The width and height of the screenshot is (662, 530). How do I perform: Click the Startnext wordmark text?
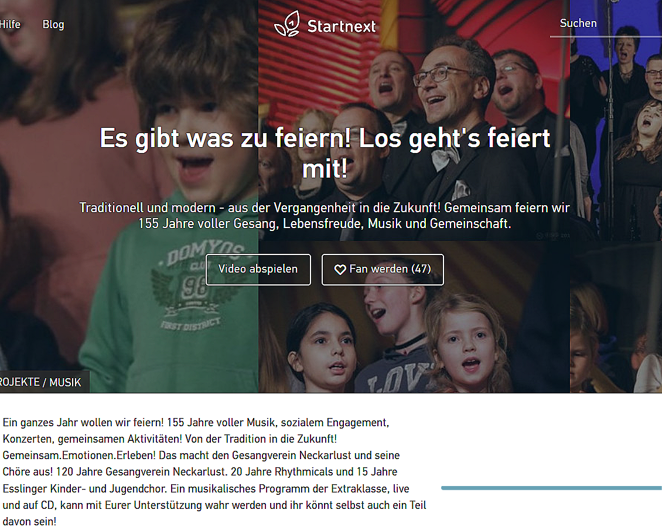(341, 26)
